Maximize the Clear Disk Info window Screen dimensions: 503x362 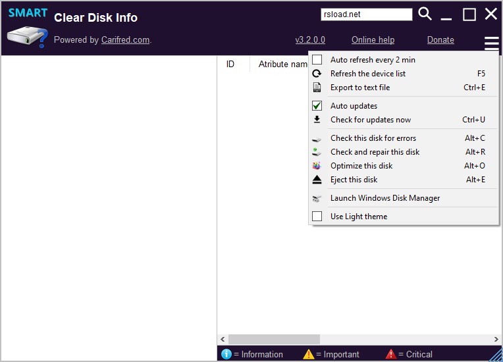click(x=469, y=14)
